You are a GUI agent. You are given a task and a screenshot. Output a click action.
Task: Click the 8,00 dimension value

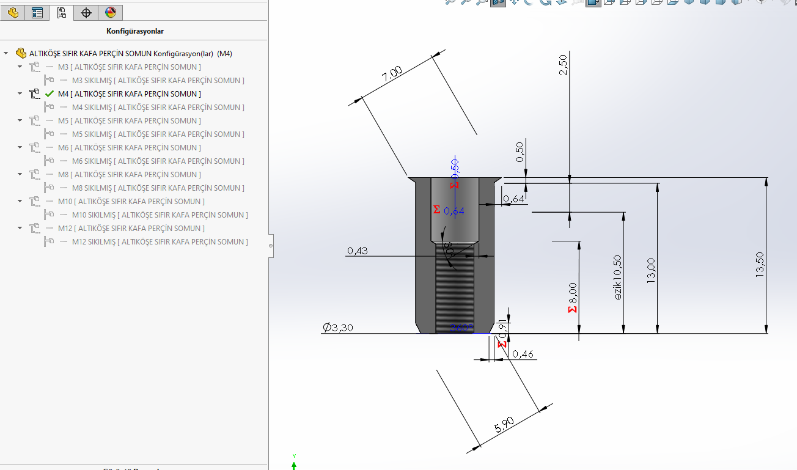(572, 292)
